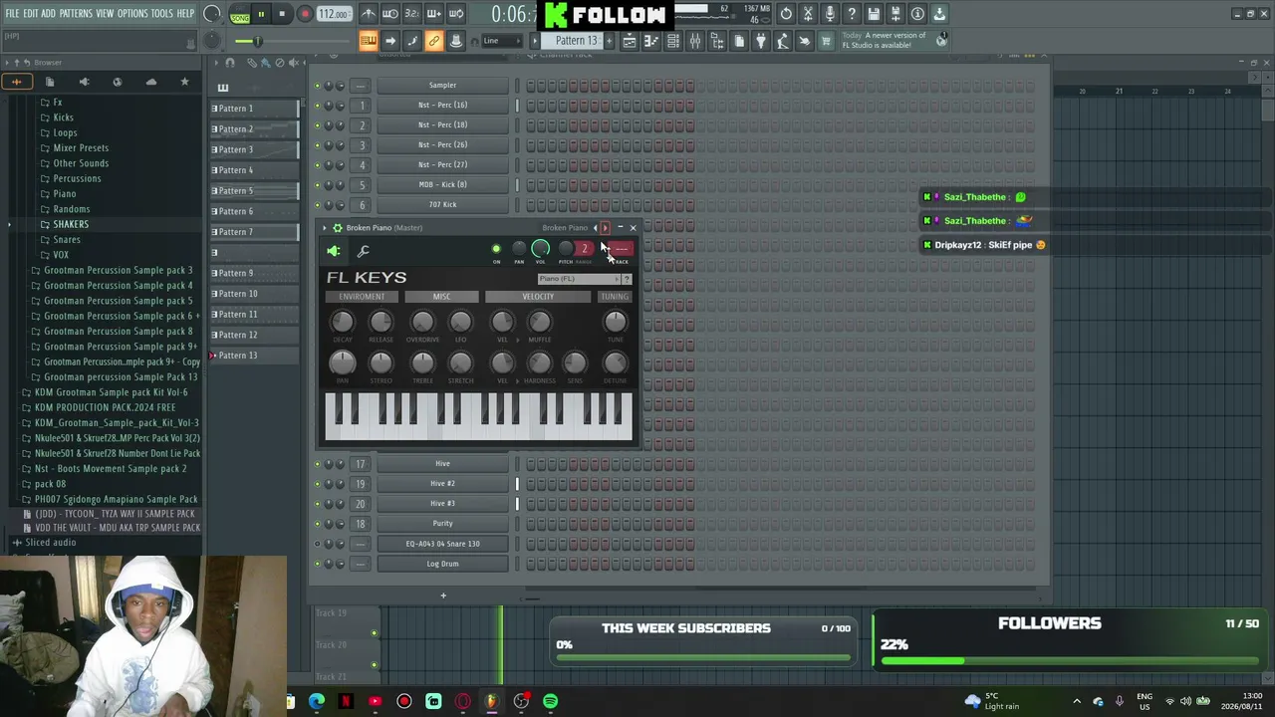
Task: Toggle mute LED for Hive channel
Action: tap(318, 464)
